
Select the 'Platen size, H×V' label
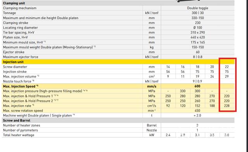15,38
